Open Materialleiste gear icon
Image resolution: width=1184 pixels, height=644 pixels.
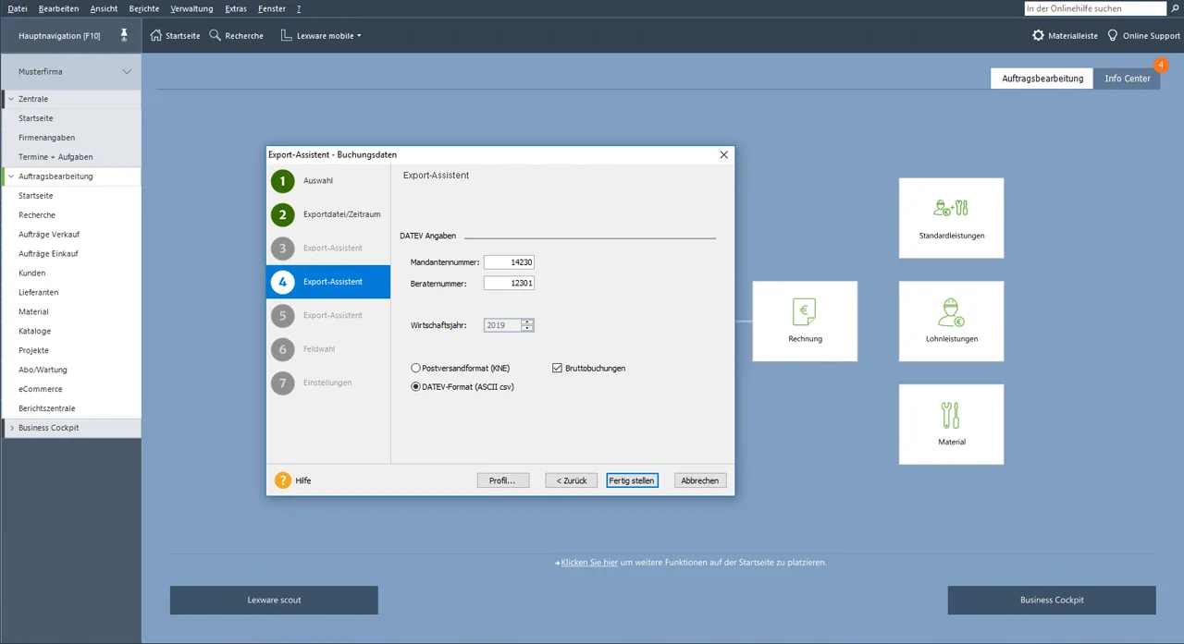click(x=1038, y=35)
